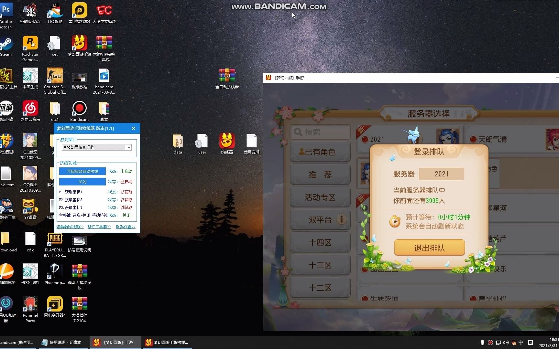Launch YY语音 desktop icon
Image resolution: width=559 pixels, height=349 pixels.
(x=30, y=209)
